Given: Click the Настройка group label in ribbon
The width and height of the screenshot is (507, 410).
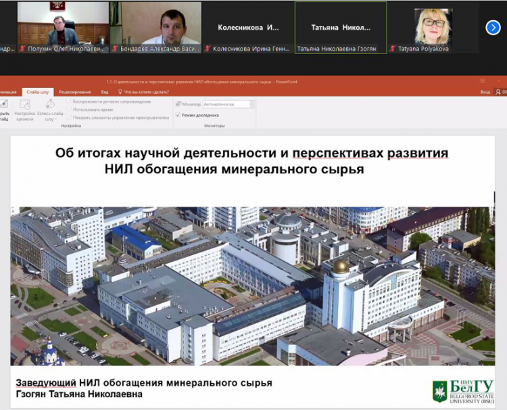Looking at the screenshot, I should (x=71, y=126).
